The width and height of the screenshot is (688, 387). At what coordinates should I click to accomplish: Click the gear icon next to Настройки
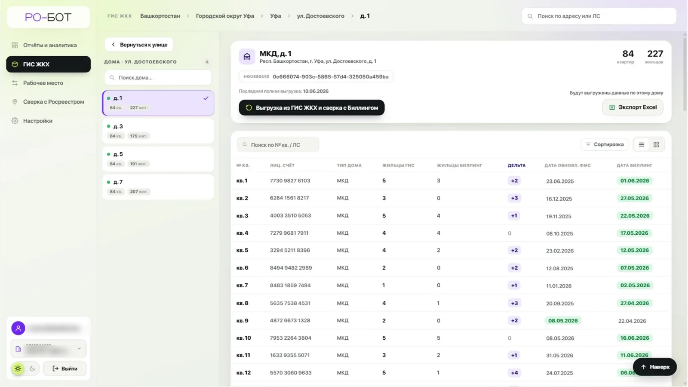(x=15, y=121)
